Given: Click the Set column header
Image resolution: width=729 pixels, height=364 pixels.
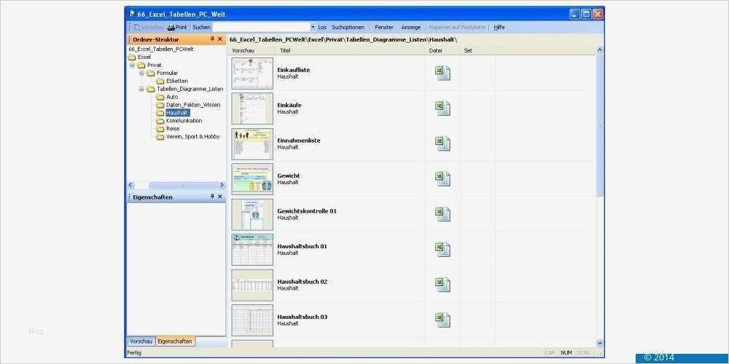Looking at the screenshot, I should pyautogui.click(x=477, y=51).
